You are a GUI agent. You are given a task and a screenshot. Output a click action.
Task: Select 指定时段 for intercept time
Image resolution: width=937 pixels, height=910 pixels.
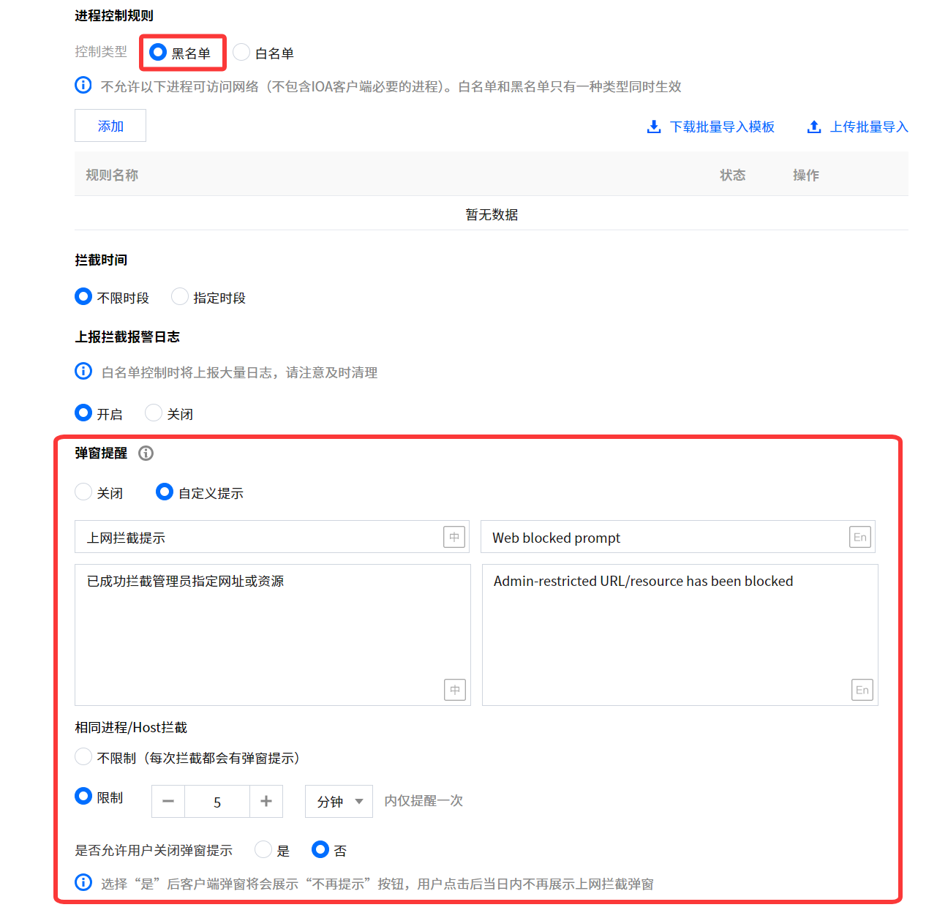point(179,297)
